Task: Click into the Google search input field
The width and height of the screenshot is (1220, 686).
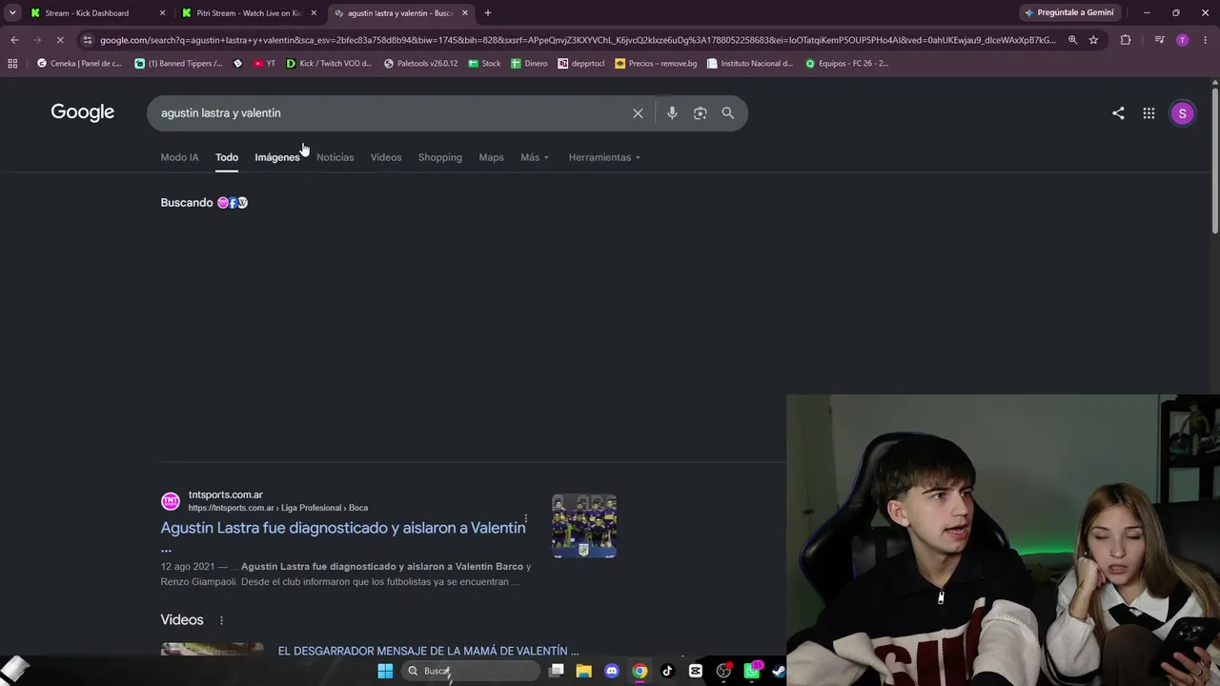Action: point(391,113)
